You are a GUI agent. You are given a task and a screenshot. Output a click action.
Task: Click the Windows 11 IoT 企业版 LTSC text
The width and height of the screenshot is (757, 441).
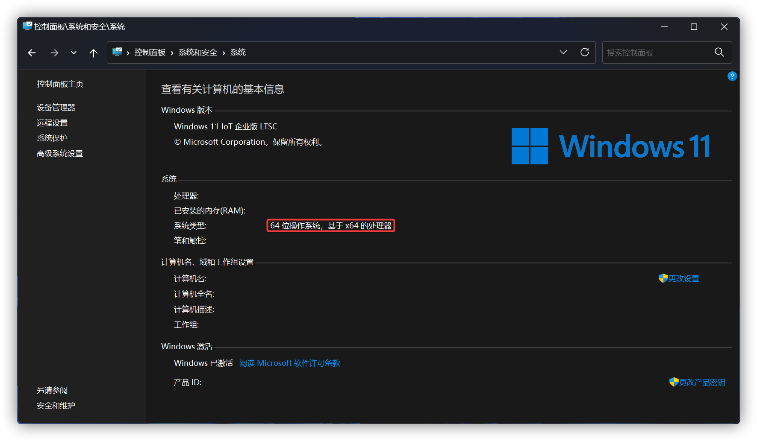coord(226,127)
